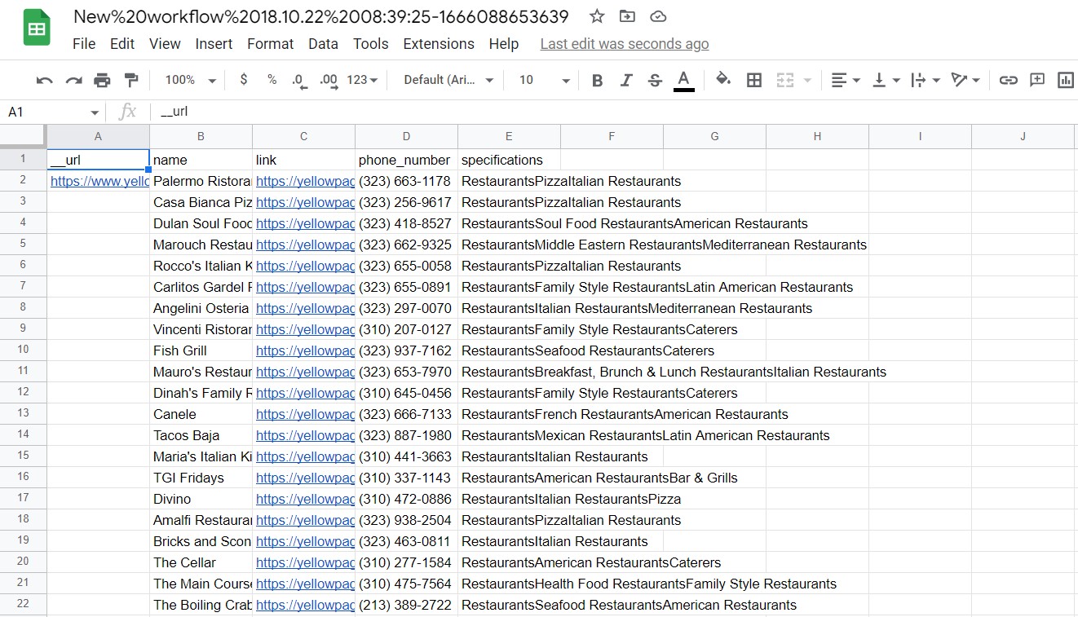1078x617 pixels.
Task: Expand the font family dropdown
Action: click(449, 80)
